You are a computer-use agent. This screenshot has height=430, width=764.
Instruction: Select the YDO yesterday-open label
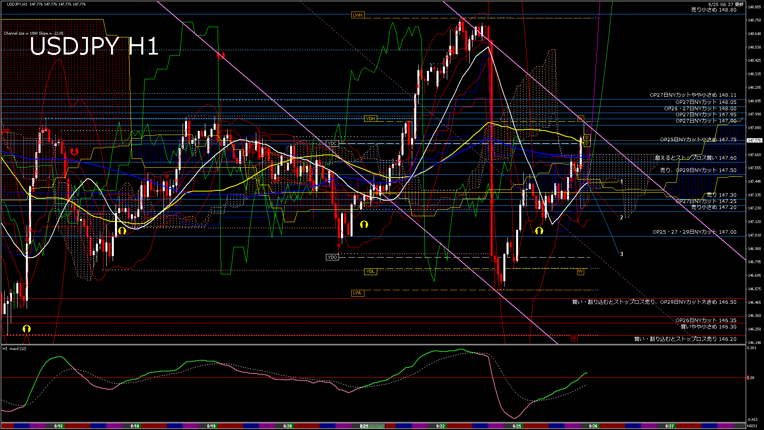tap(332, 257)
